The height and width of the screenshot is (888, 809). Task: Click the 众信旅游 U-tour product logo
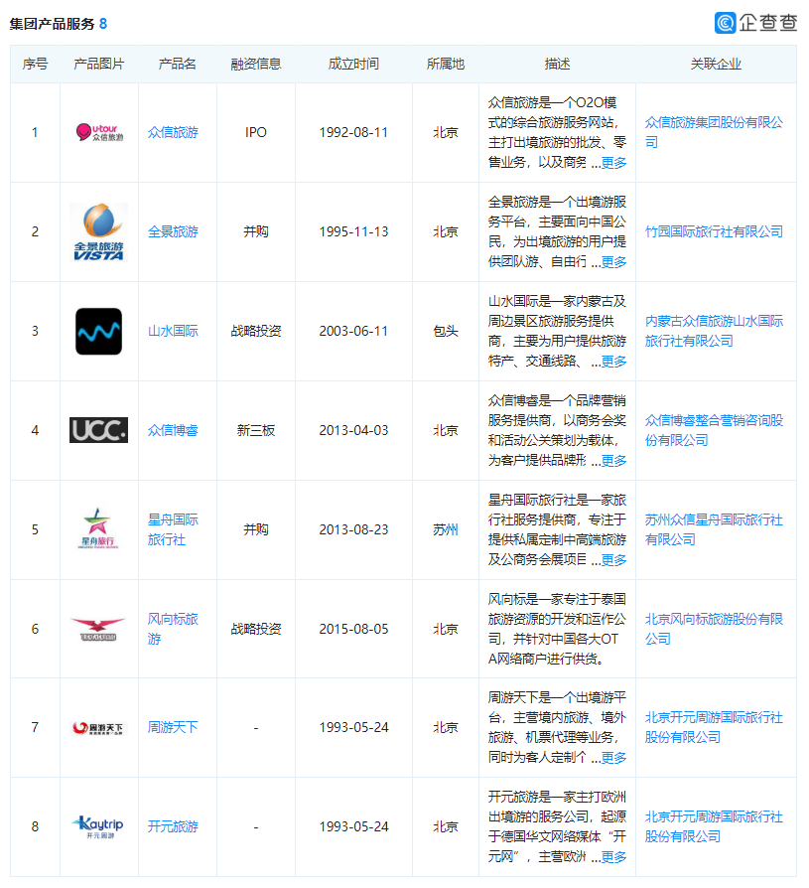click(99, 132)
